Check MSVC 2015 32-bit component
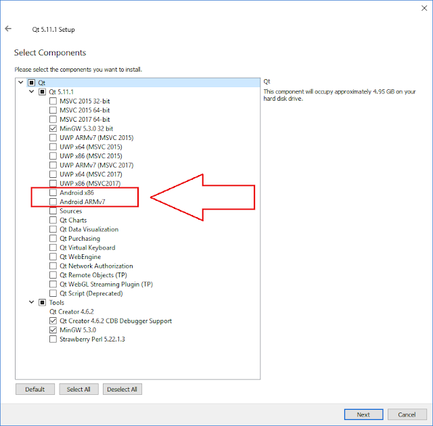Image resolution: width=433 pixels, height=426 pixels. coord(53,101)
